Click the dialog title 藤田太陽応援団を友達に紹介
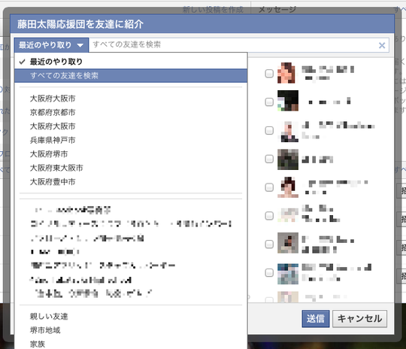The image size is (406, 349). (x=80, y=24)
